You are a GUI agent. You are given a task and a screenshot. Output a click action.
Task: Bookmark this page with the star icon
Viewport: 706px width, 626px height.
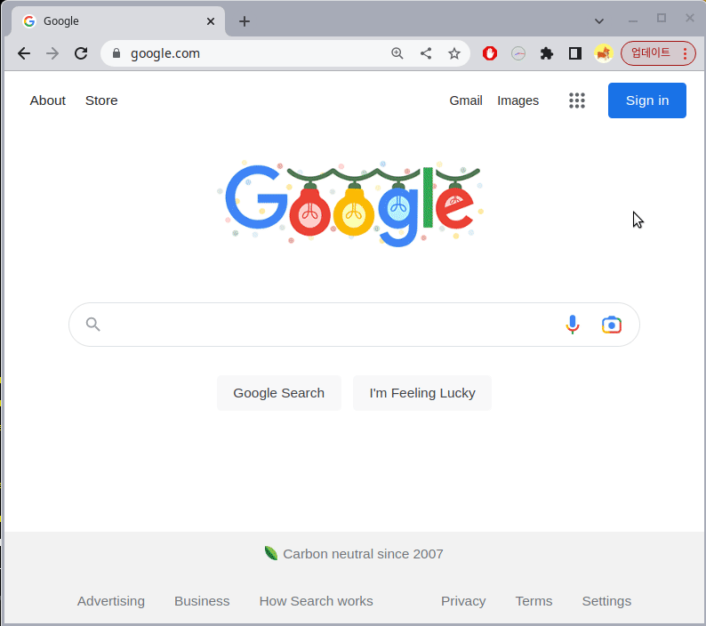pyautogui.click(x=454, y=53)
